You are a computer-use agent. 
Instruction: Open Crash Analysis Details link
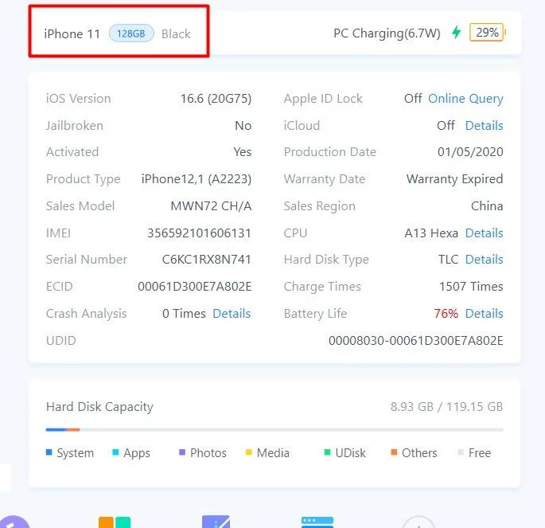pyautogui.click(x=232, y=314)
